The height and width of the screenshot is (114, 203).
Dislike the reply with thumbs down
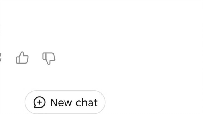click(49, 59)
